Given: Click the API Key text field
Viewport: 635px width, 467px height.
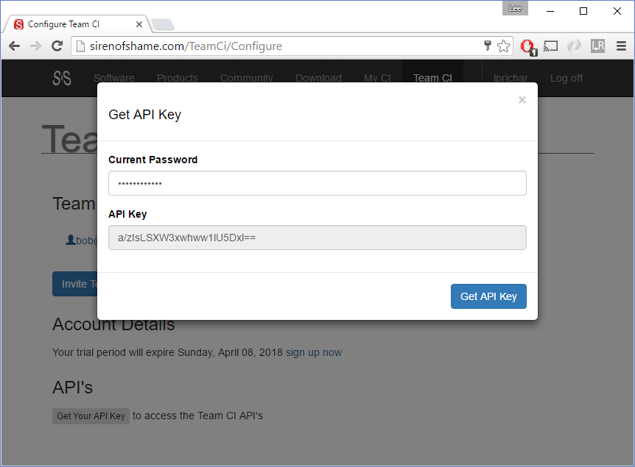Looking at the screenshot, I should click(x=317, y=238).
